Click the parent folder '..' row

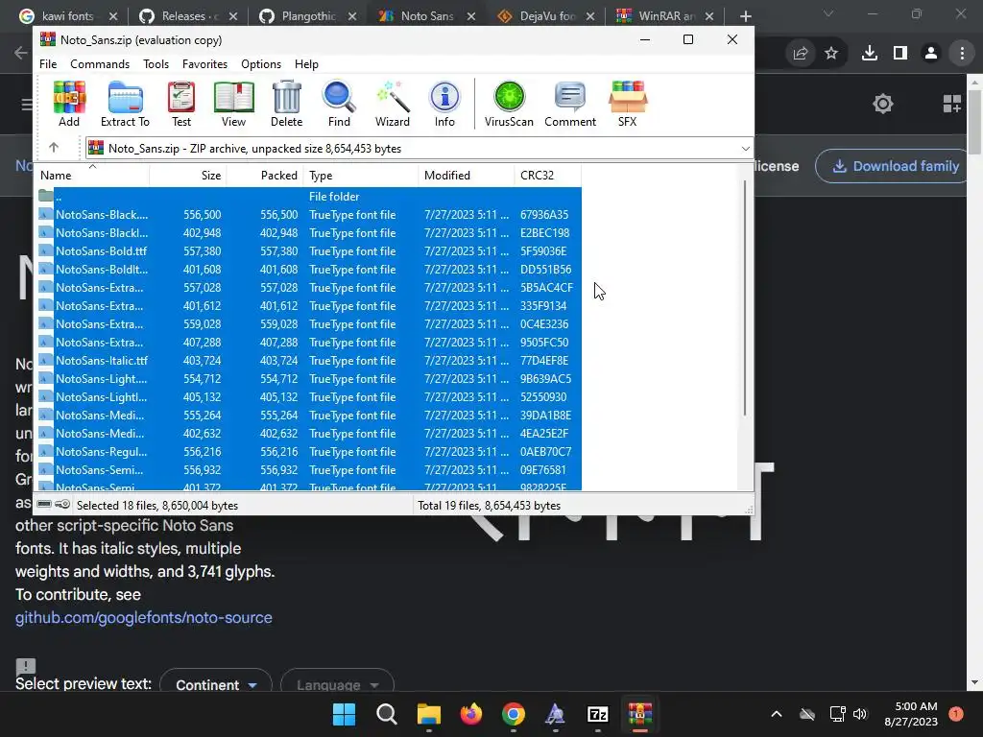coord(310,196)
